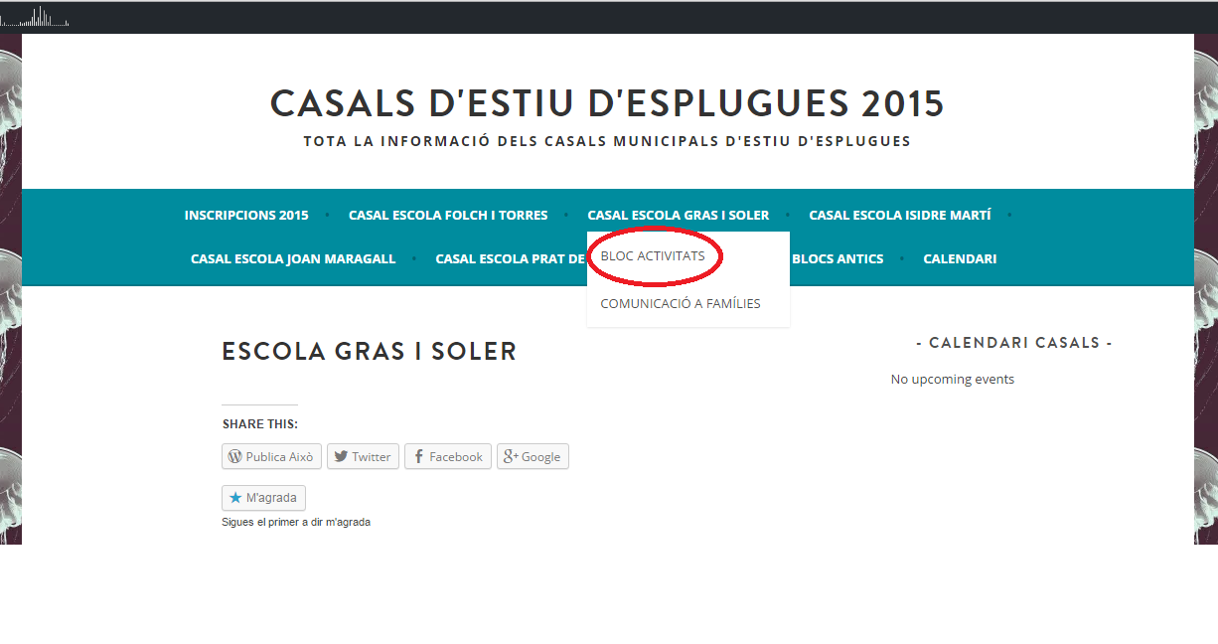Open Casal Escola Joan Maragall menu

pos(293,259)
